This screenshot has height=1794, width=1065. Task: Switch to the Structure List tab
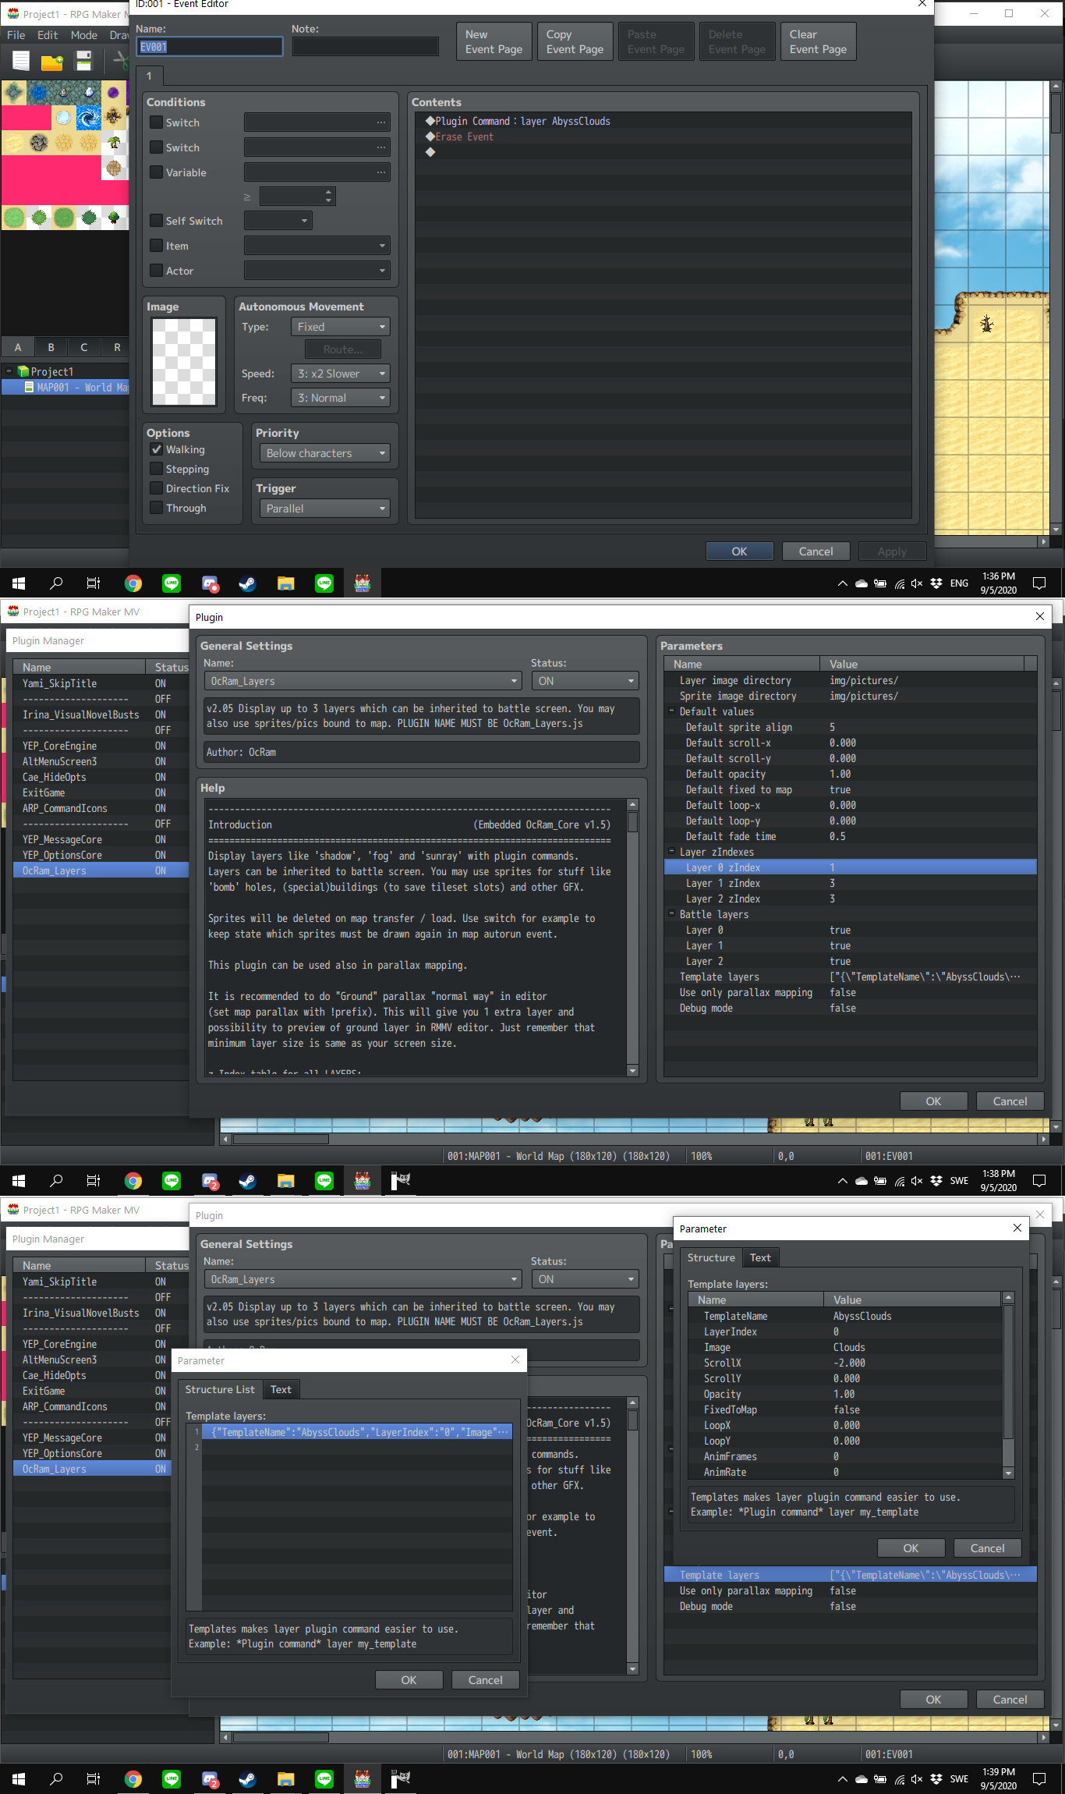click(x=220, y=1389)
